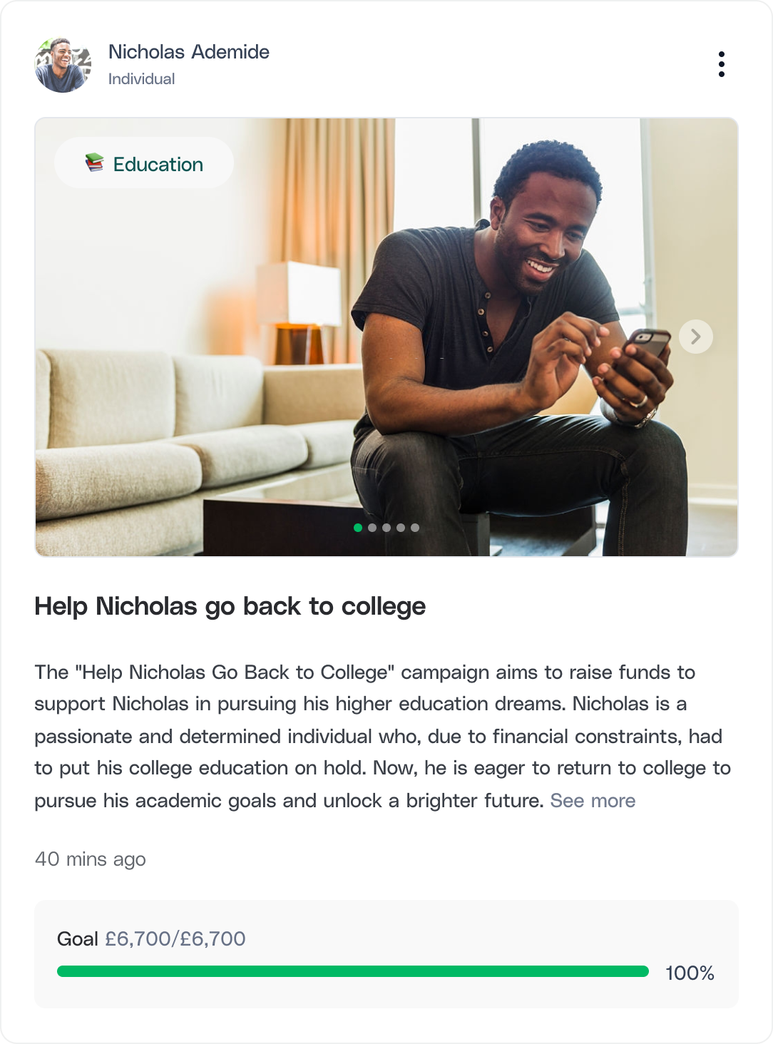Go to next photo with chevron arrow
Screen dimensions: 773x1044
click(695, 337)
